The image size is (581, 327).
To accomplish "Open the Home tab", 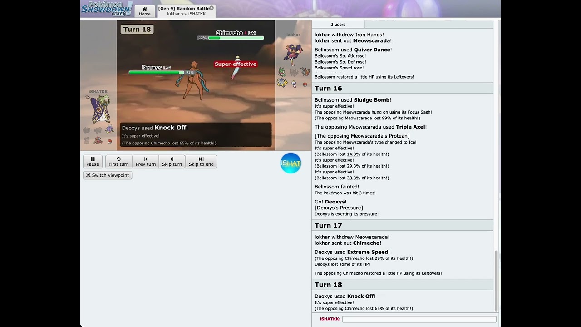I will [145, 11].
